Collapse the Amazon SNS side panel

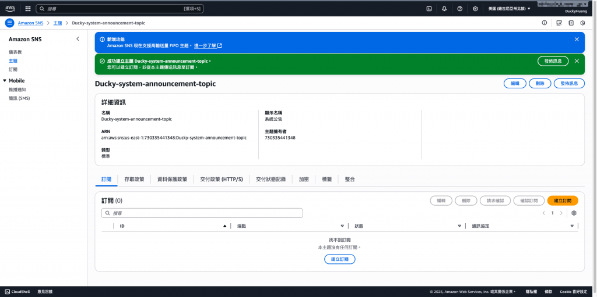[78, 39]
